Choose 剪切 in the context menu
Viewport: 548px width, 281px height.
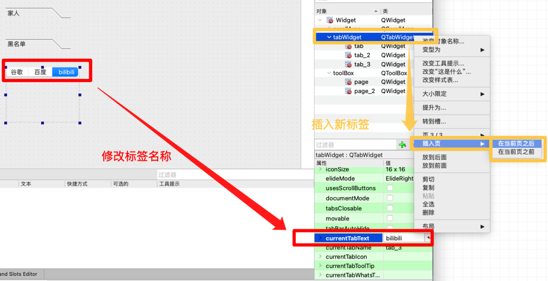pyautogui.click(x=429, y=179)
